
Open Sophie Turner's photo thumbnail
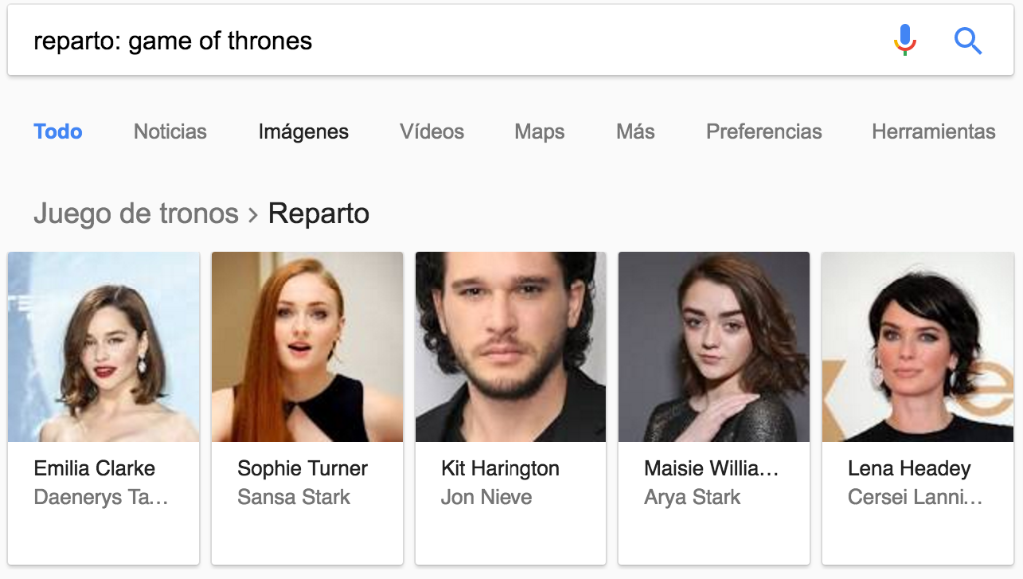307,346
